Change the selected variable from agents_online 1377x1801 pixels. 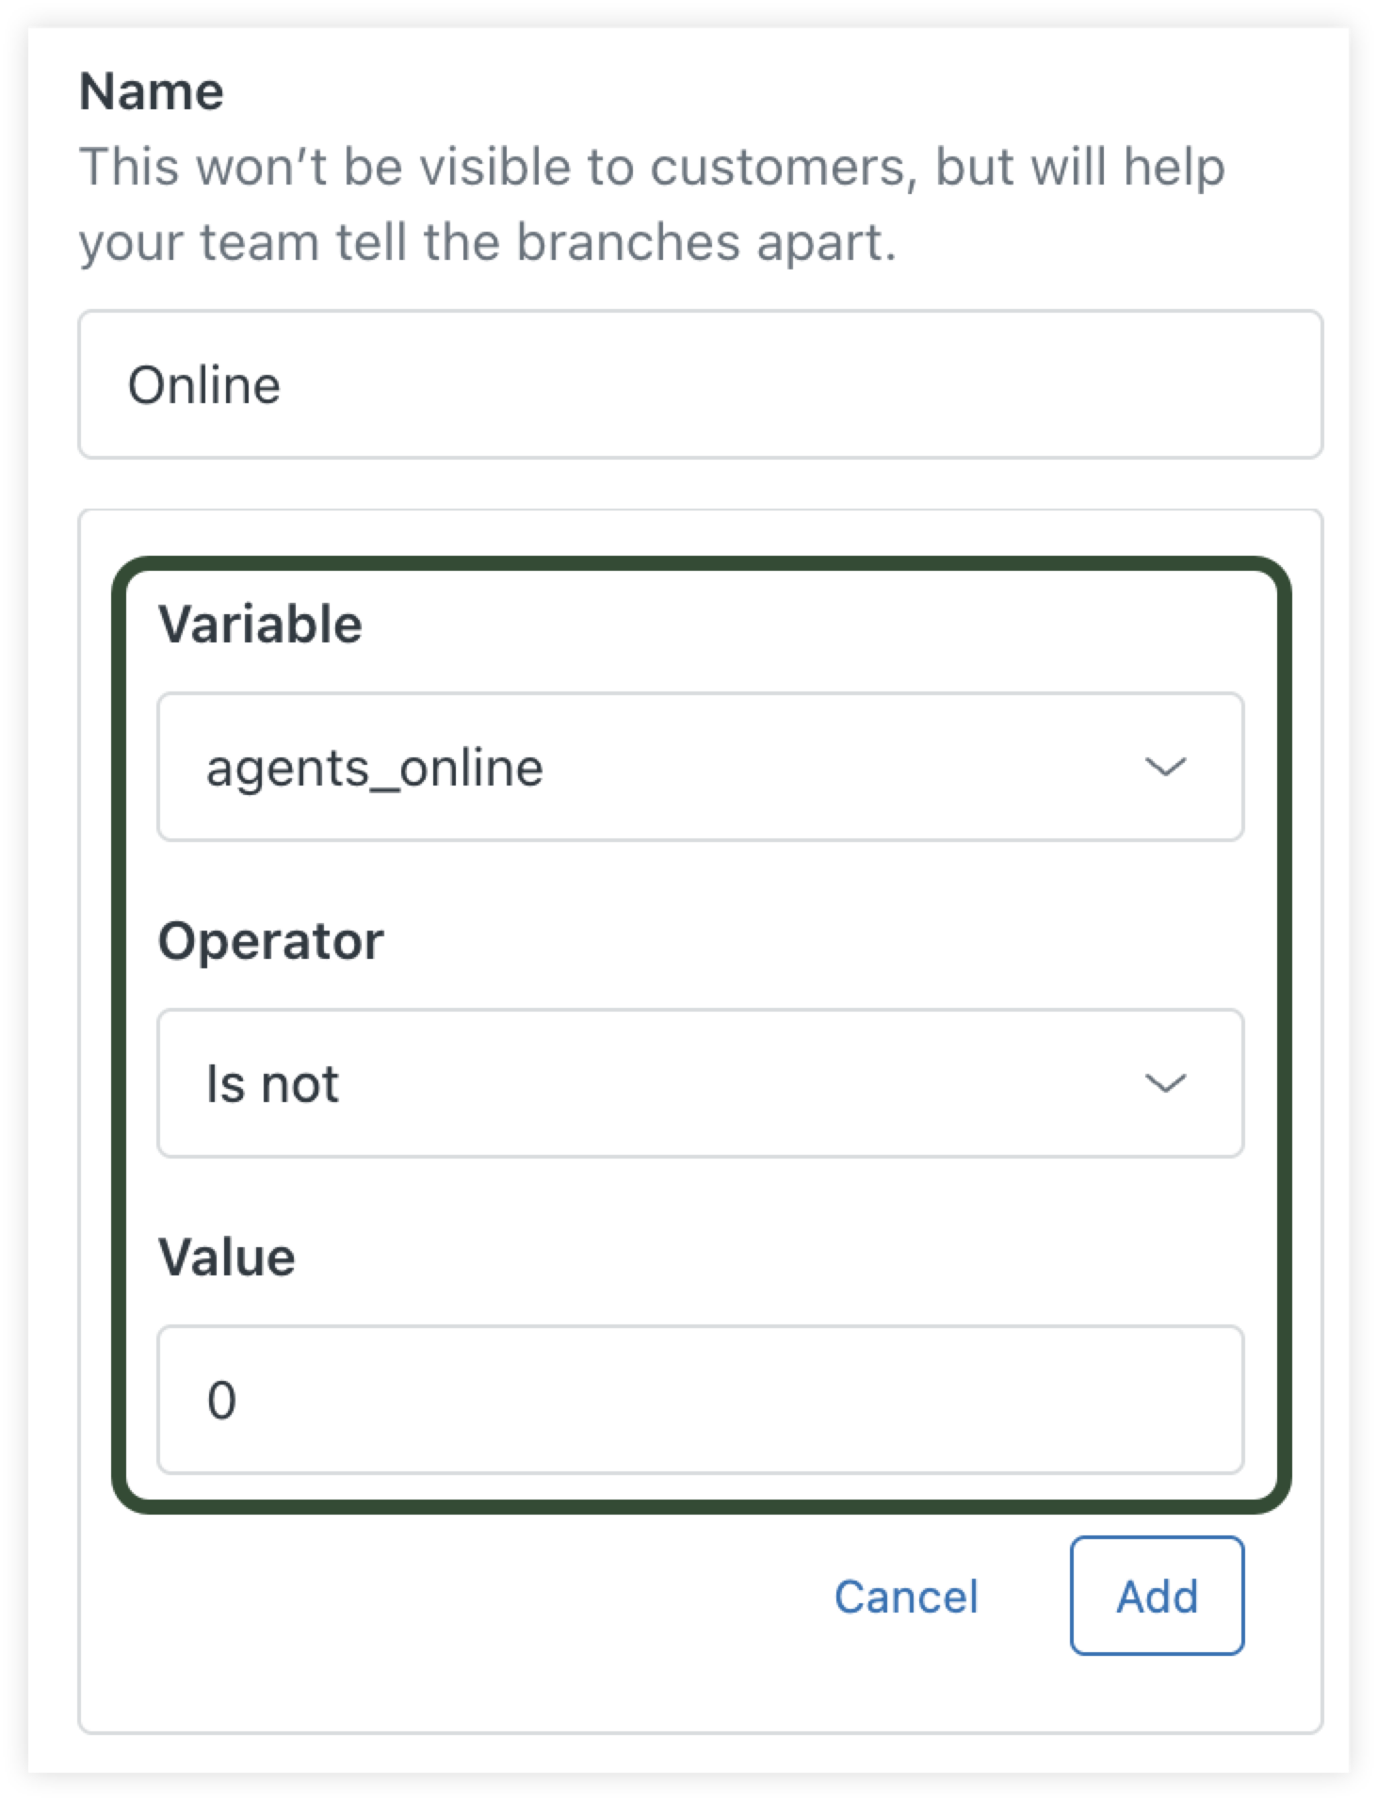click(x=702, y=766)
